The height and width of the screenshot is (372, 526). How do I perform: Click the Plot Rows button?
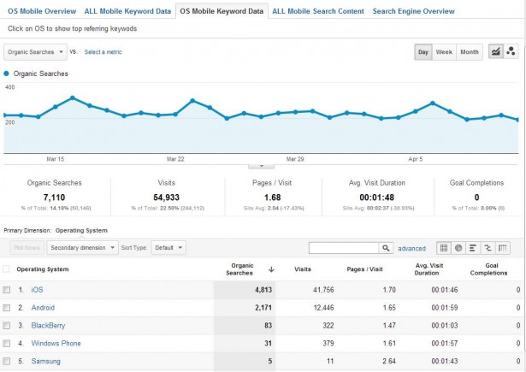pyautogui.click(x=27, y=247)
